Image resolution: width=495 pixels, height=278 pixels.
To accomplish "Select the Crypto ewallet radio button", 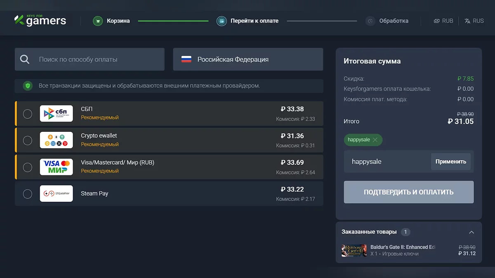I will pos(28,140).
